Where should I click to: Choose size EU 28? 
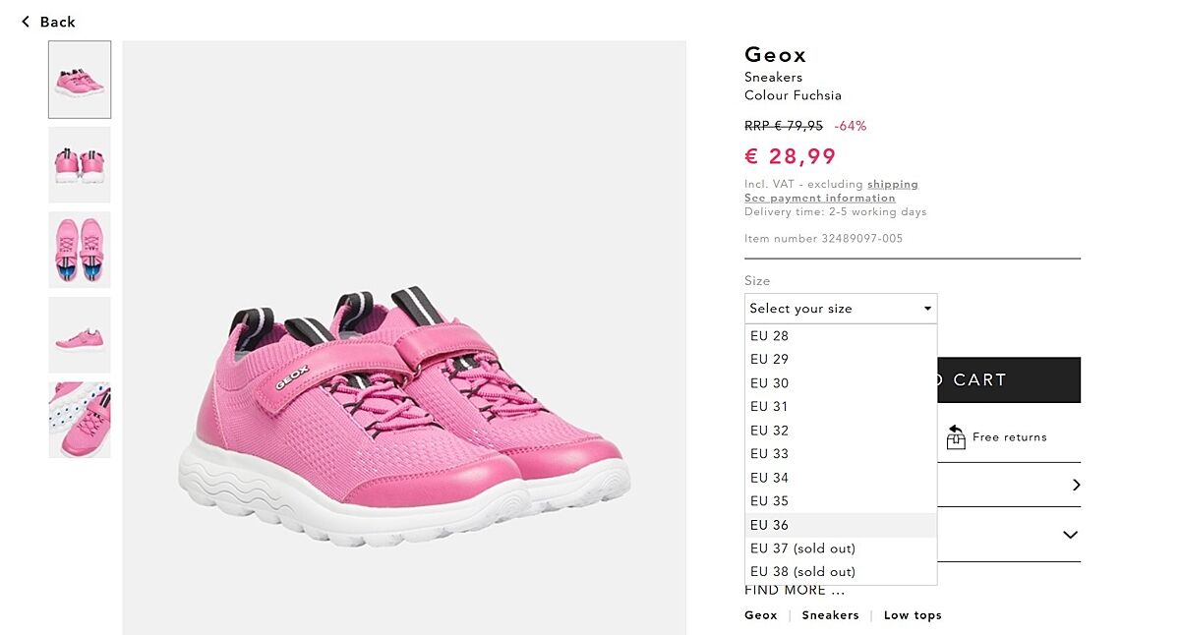pos(769,336)
